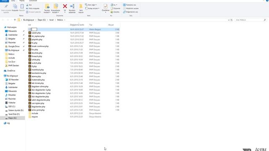This screenshot has width=269, height=151.
Task: Click the Ağ network icon in sidebar
Action: click(x=5, y=123)
